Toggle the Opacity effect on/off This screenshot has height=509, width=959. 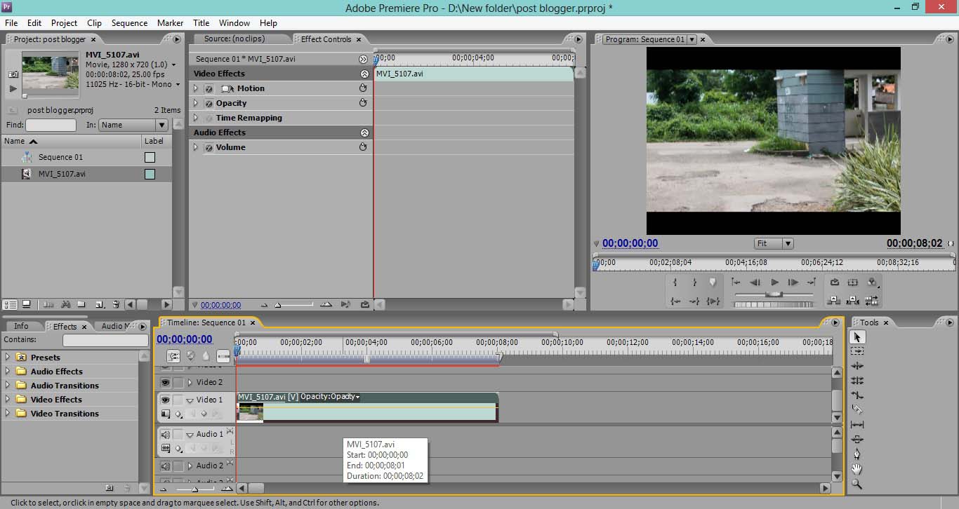point(209,104)
